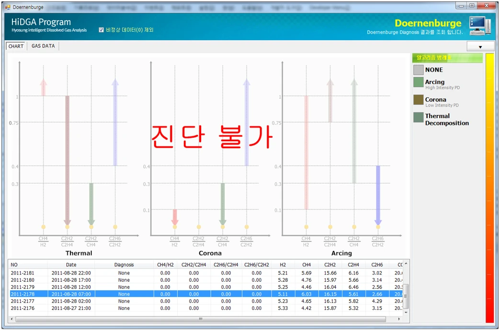
Task: Click the Diagnosis column header
Action: [124, 265]
